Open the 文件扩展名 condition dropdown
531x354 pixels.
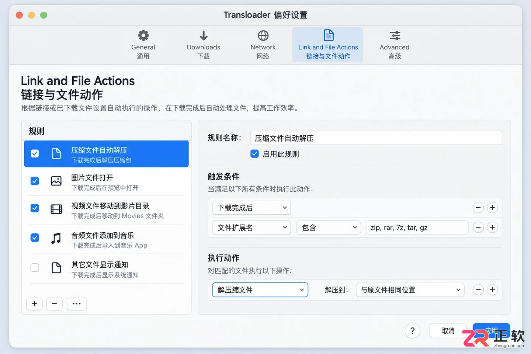click(251, 228)
